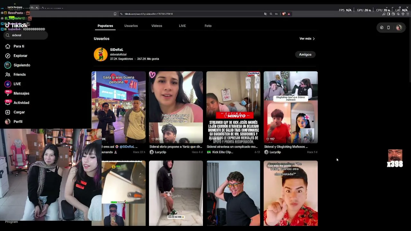Open the Perfil avatar icon in sidebar
The image size is (411, 231).
(8, 122)
